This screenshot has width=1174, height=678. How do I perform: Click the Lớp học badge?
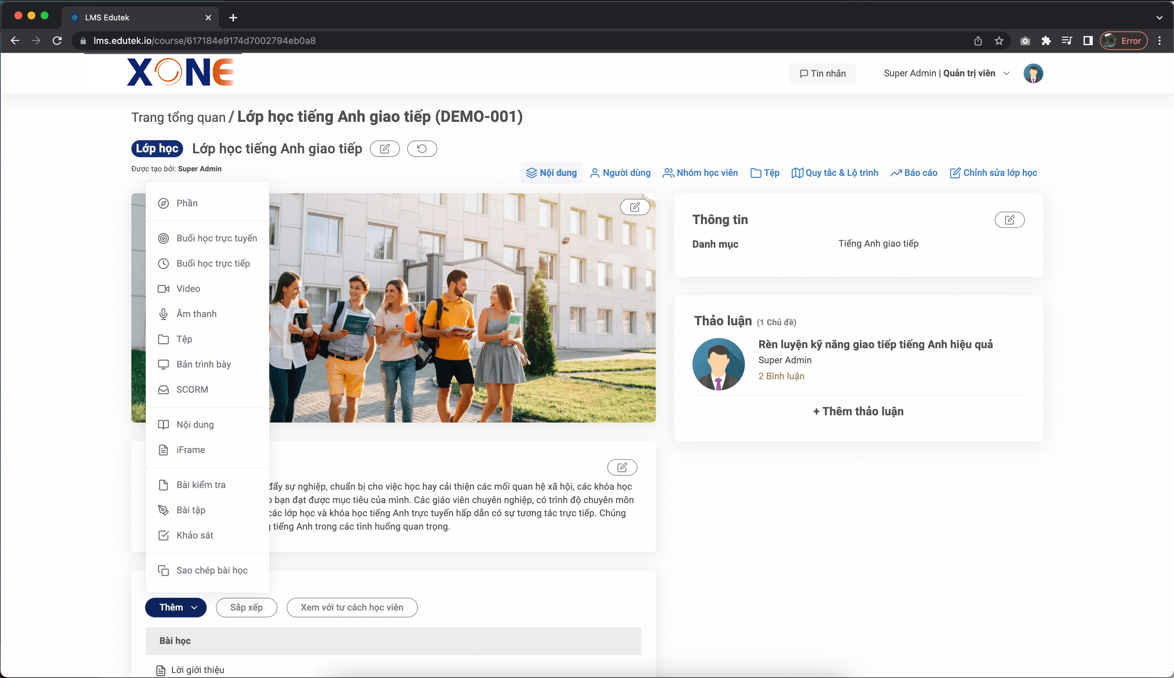pos(157,149)
